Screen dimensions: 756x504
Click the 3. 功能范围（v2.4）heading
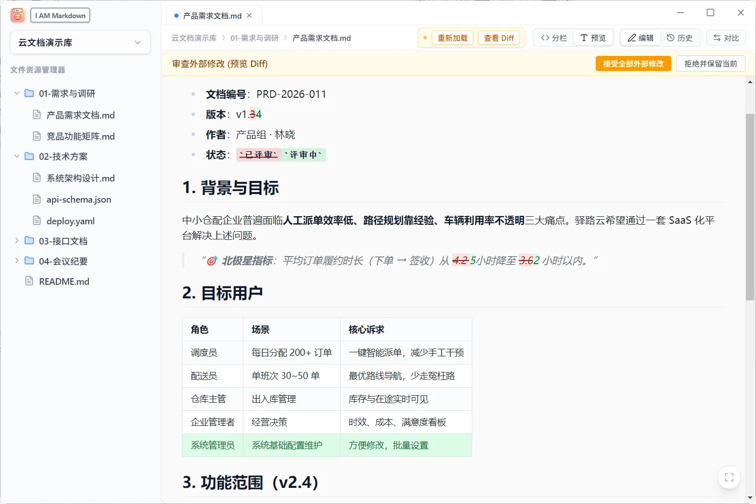pyautogui.click(x=250, y=482)
